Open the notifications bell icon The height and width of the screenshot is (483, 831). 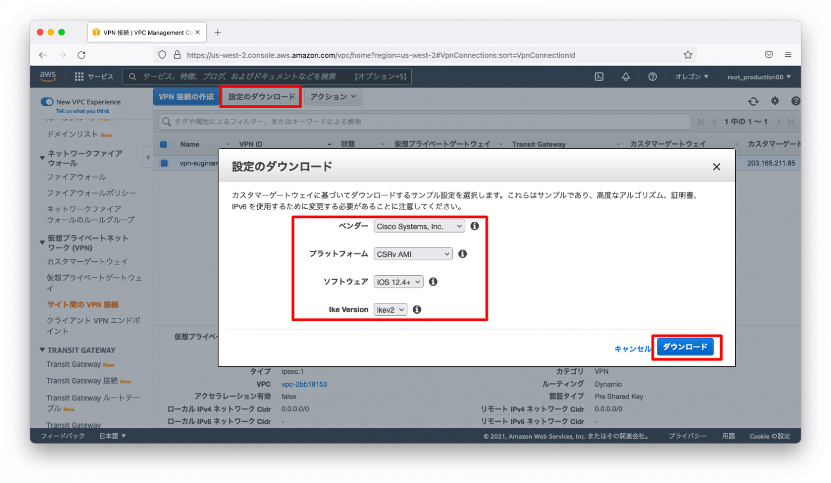(x=625, y=76)
